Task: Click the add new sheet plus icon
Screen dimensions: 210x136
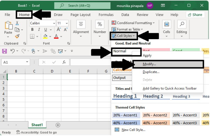Action: point(58,125)
